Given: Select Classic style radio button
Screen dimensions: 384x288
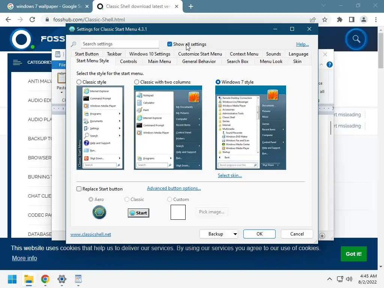Looking at the screenshot, I should click(79, 82).
